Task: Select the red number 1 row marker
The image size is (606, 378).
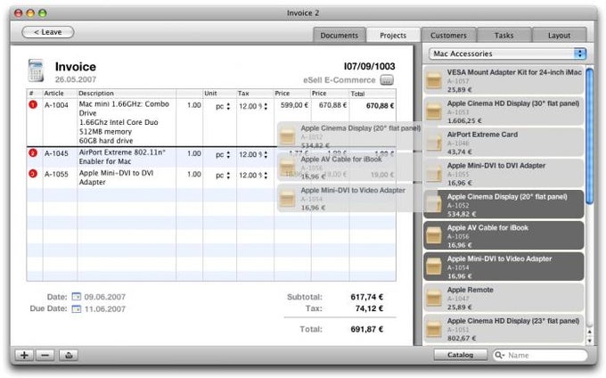Action: [x=33, y=104]
